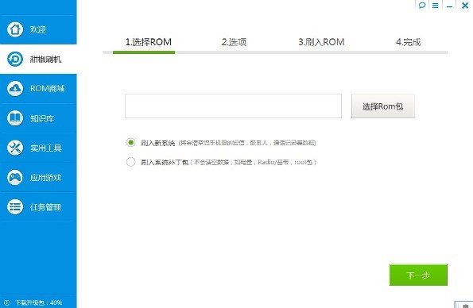
Task: Open the ROM商城 cloud download icon
Action: coord(15,88)
